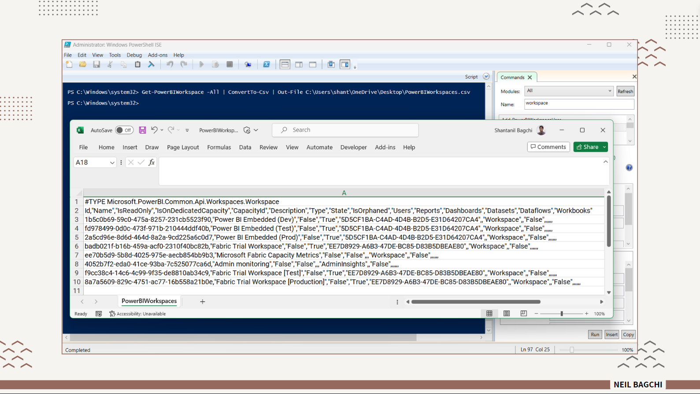This screenshot has height=394, width=700.
Task: Adjust PowerShell ISE zoom slider
Action: [572, 350]
